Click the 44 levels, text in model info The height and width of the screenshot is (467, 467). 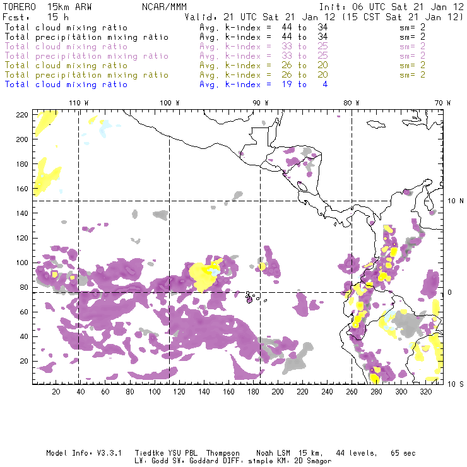[357, 453]
